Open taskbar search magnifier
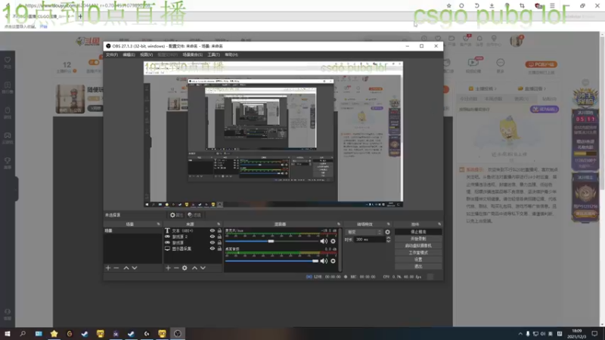The height and width of the screenshot is (340, 605). 23,333
